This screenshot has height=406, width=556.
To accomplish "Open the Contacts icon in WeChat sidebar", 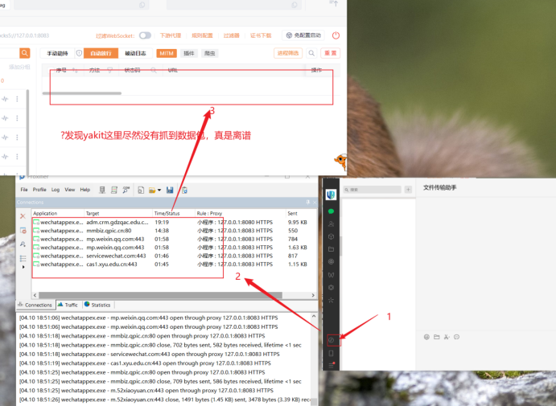I will 332,224.
